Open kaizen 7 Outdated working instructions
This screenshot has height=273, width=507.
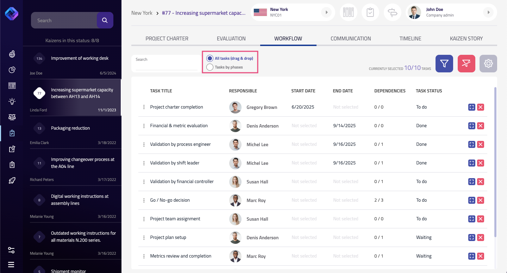(72, 241)
